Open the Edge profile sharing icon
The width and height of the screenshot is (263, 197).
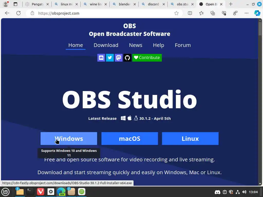pyautogui.click(x=235, y=13)
